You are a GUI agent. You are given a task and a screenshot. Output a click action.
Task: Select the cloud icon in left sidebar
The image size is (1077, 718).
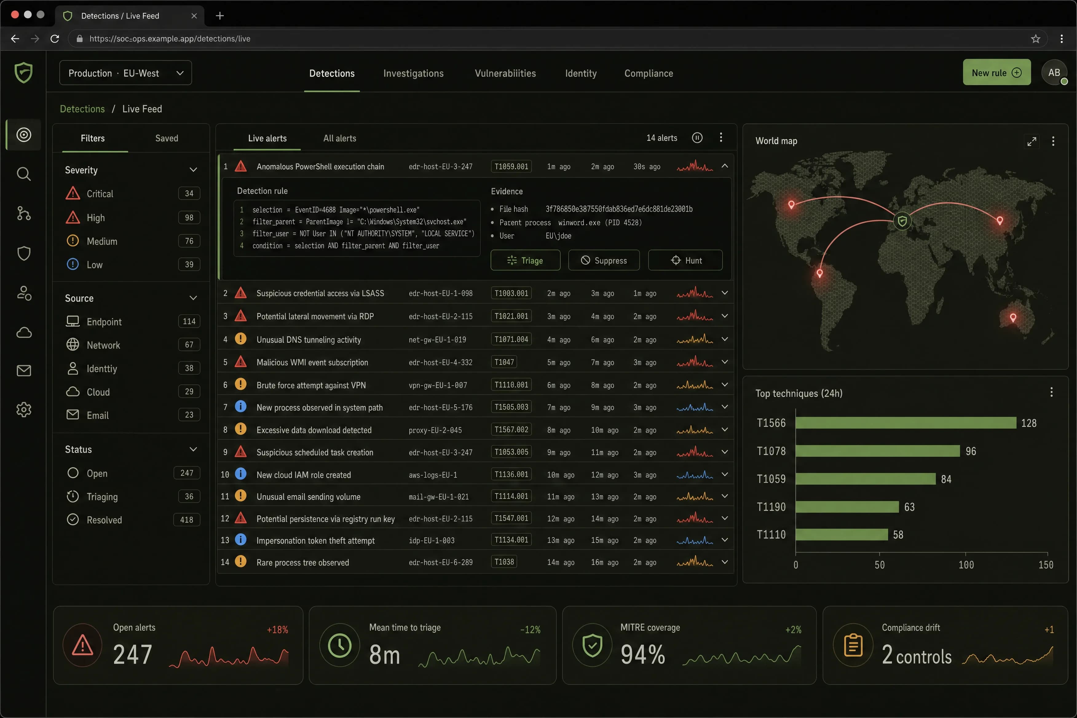coord(24,332)
